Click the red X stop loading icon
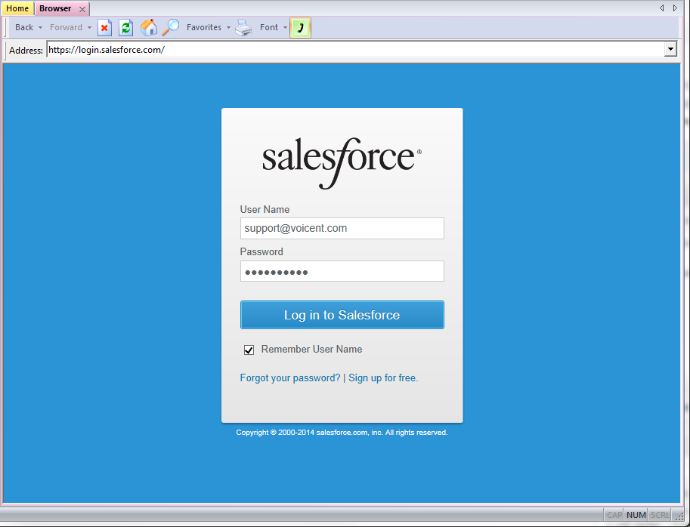This screenshot has width=690, height=527. click(104, 28)
